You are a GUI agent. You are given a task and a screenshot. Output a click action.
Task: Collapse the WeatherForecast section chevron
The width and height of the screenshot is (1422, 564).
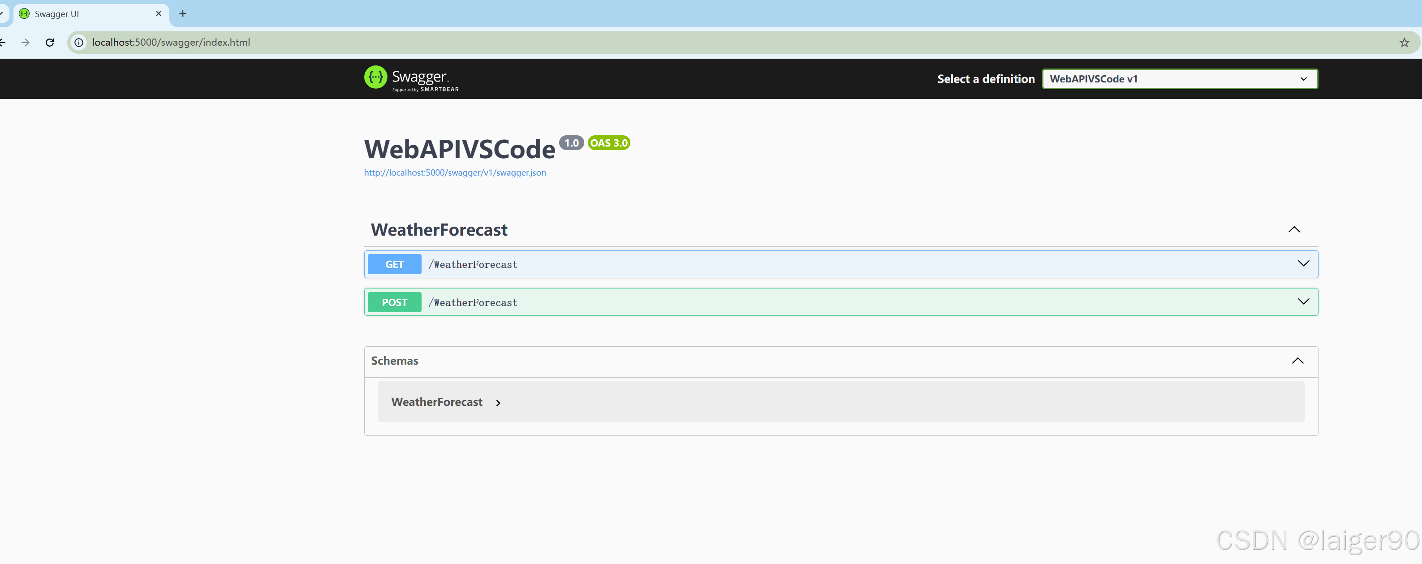[x=1293, y=229]
